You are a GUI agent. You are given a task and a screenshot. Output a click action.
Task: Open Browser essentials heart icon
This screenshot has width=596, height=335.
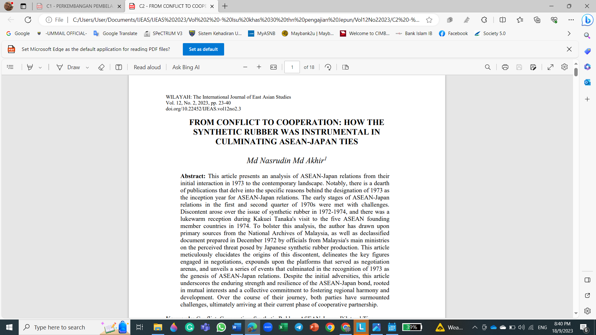tap(554, 20)
